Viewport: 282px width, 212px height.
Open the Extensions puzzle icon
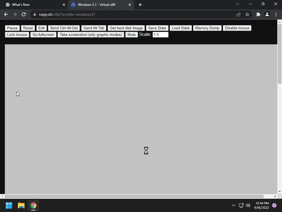click(x=258, y=14)
